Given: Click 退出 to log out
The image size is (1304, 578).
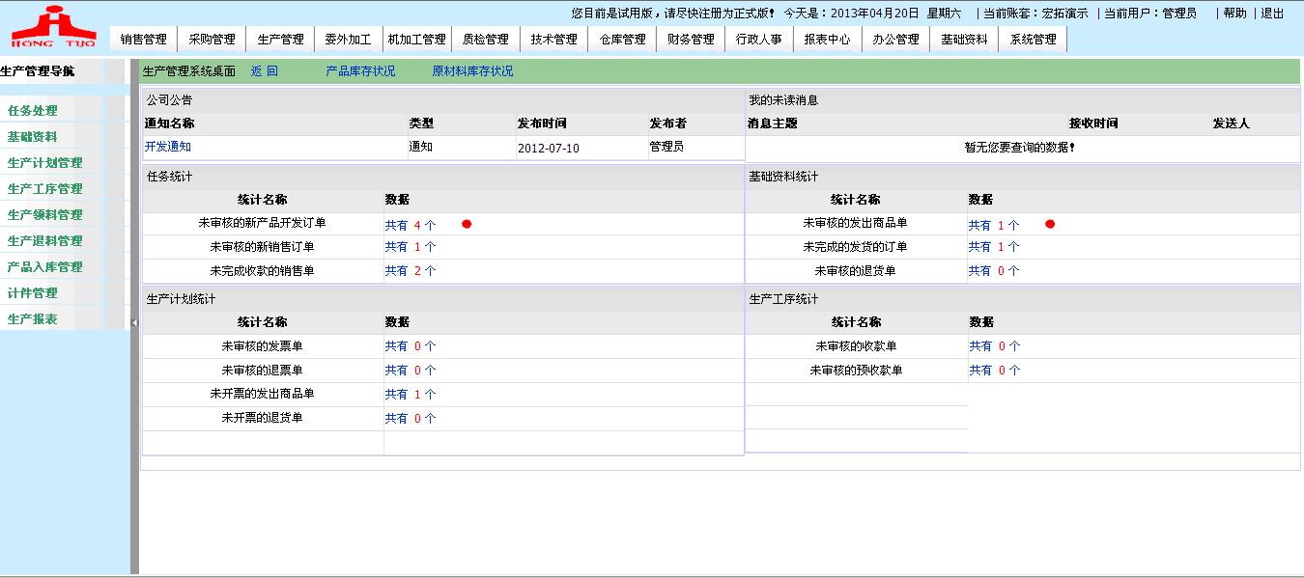Looking at the screenshot, I should (x=1273, y=14).
